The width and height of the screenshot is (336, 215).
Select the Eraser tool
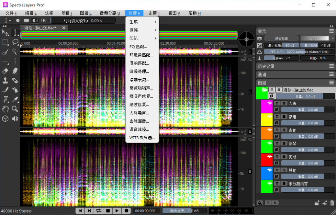[x=5, y=71]
